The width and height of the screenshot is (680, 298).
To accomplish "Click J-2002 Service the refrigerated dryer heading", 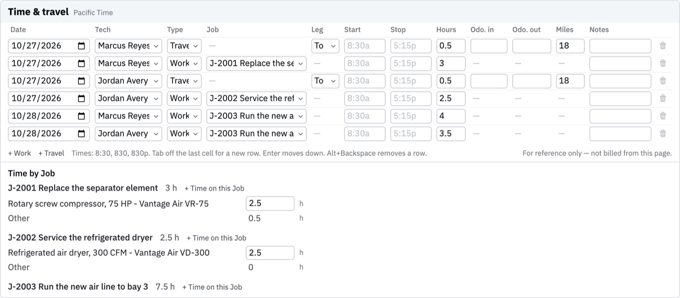I will coord(80,237).
